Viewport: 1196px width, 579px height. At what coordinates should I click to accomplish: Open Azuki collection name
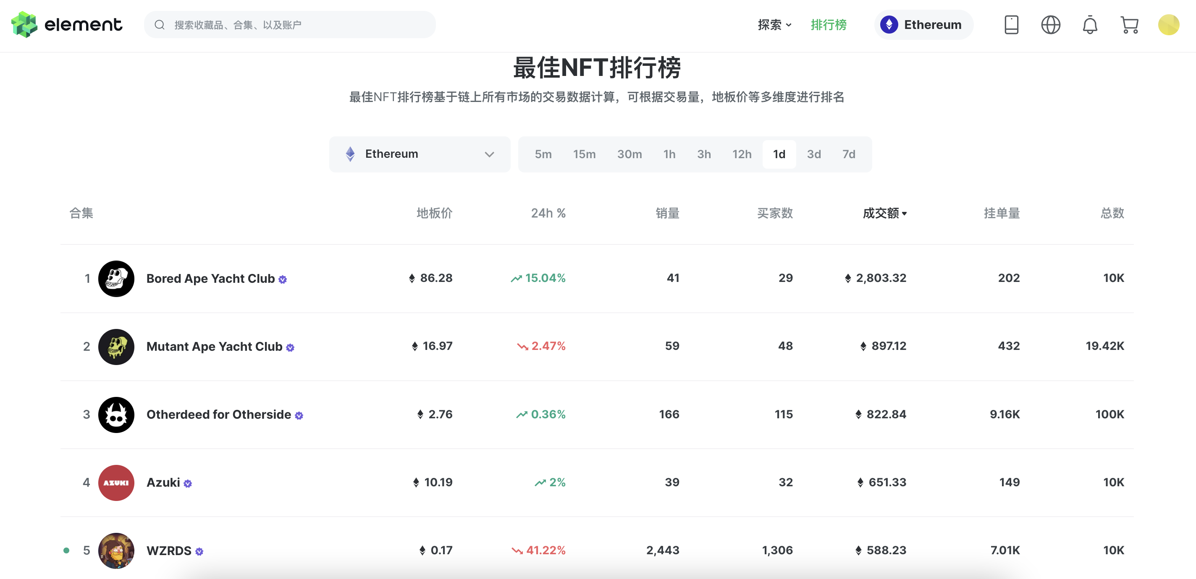click(163, 482)
